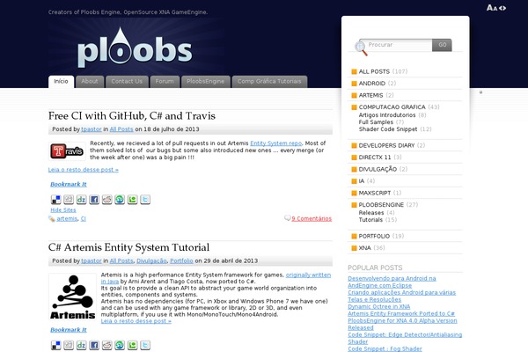The height and width of the screenshot is (352, 528).
Task: Open Dynamic Octree in XNA popular post
Action: pyautogui.click(x=378, y=307)
